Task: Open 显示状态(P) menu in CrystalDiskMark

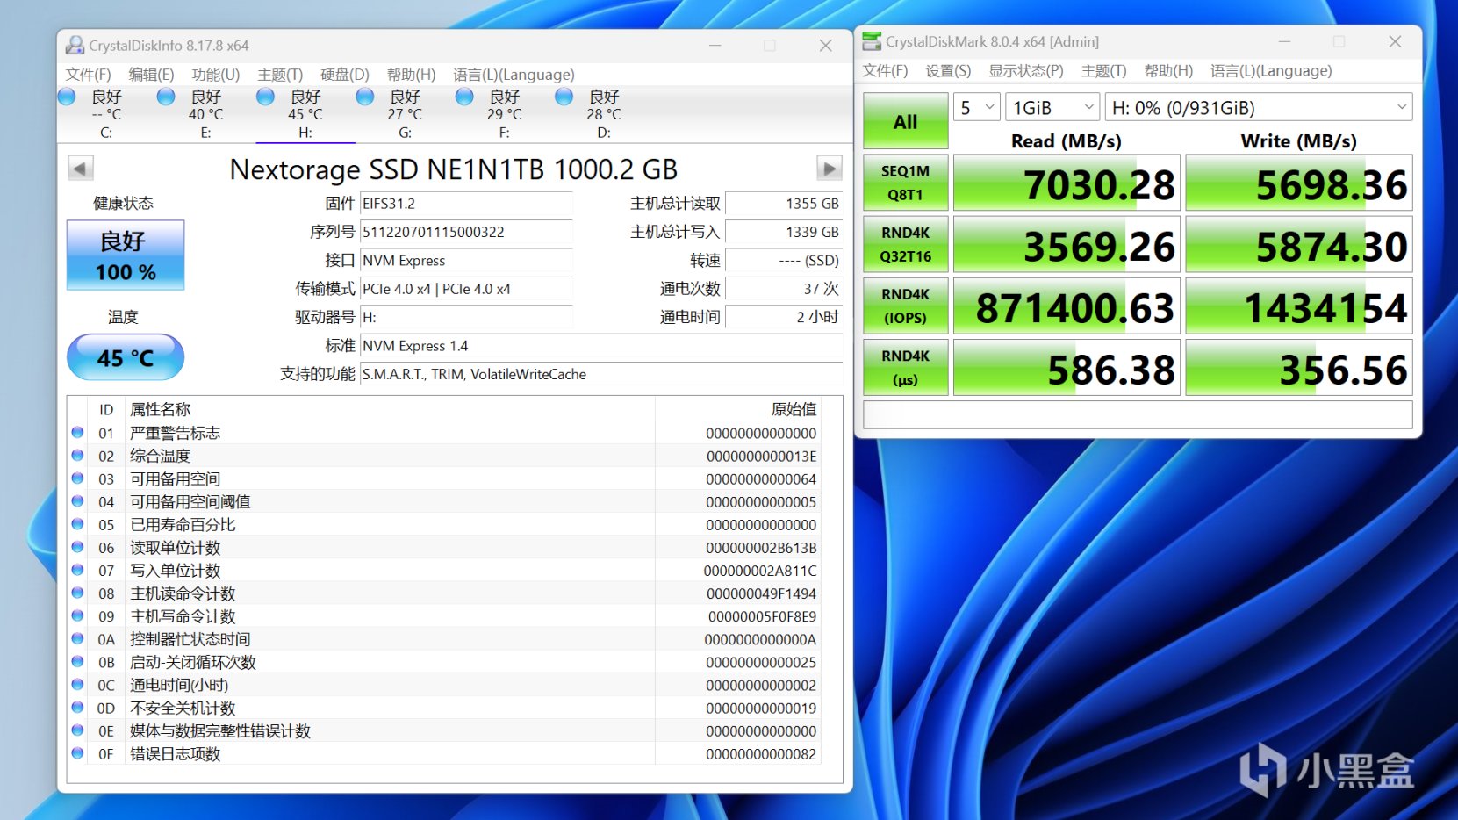Action: [x=1025, y=71]
